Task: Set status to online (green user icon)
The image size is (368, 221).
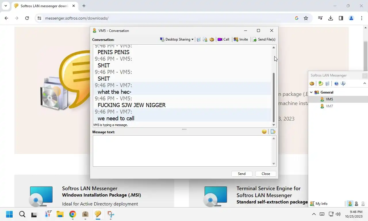Action: [x=350, y=204]
